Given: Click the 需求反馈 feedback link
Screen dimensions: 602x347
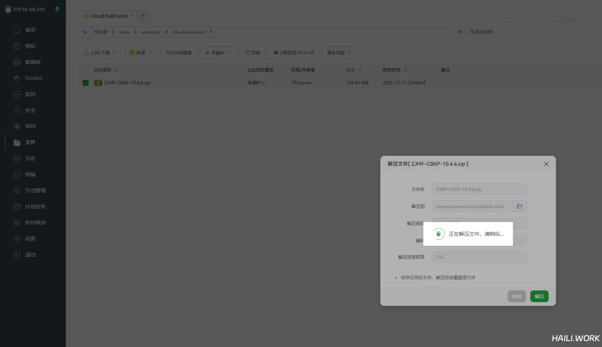Looking at the screenshot, I should tap(481, 32).
